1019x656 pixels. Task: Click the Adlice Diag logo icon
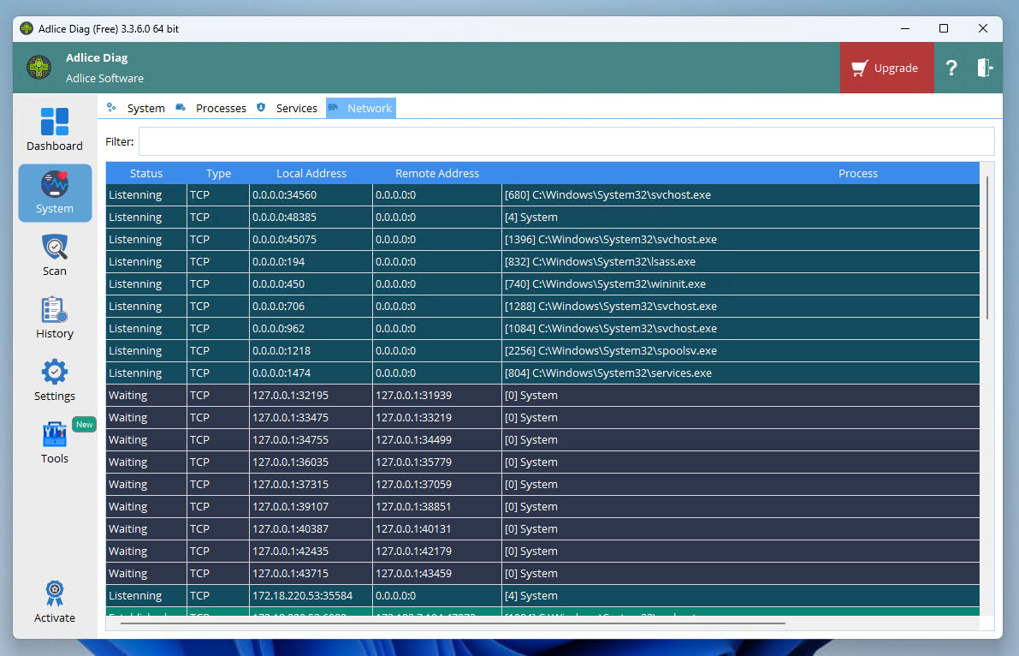coord(39,68)
